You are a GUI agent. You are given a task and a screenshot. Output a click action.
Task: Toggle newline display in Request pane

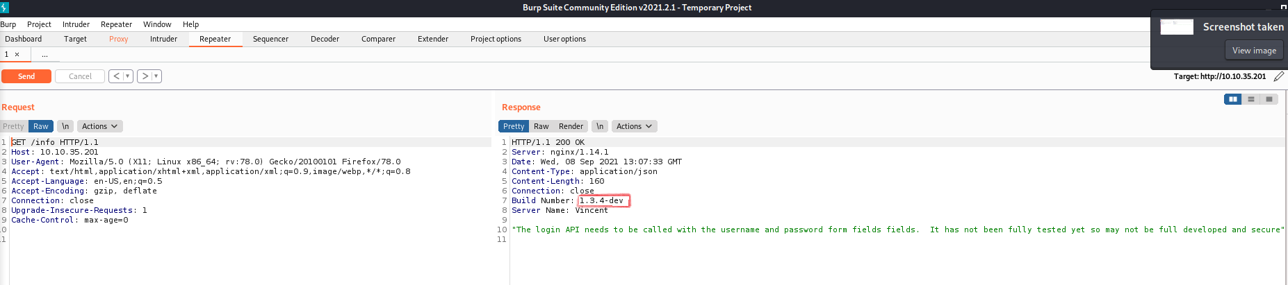tap(65, 126)
